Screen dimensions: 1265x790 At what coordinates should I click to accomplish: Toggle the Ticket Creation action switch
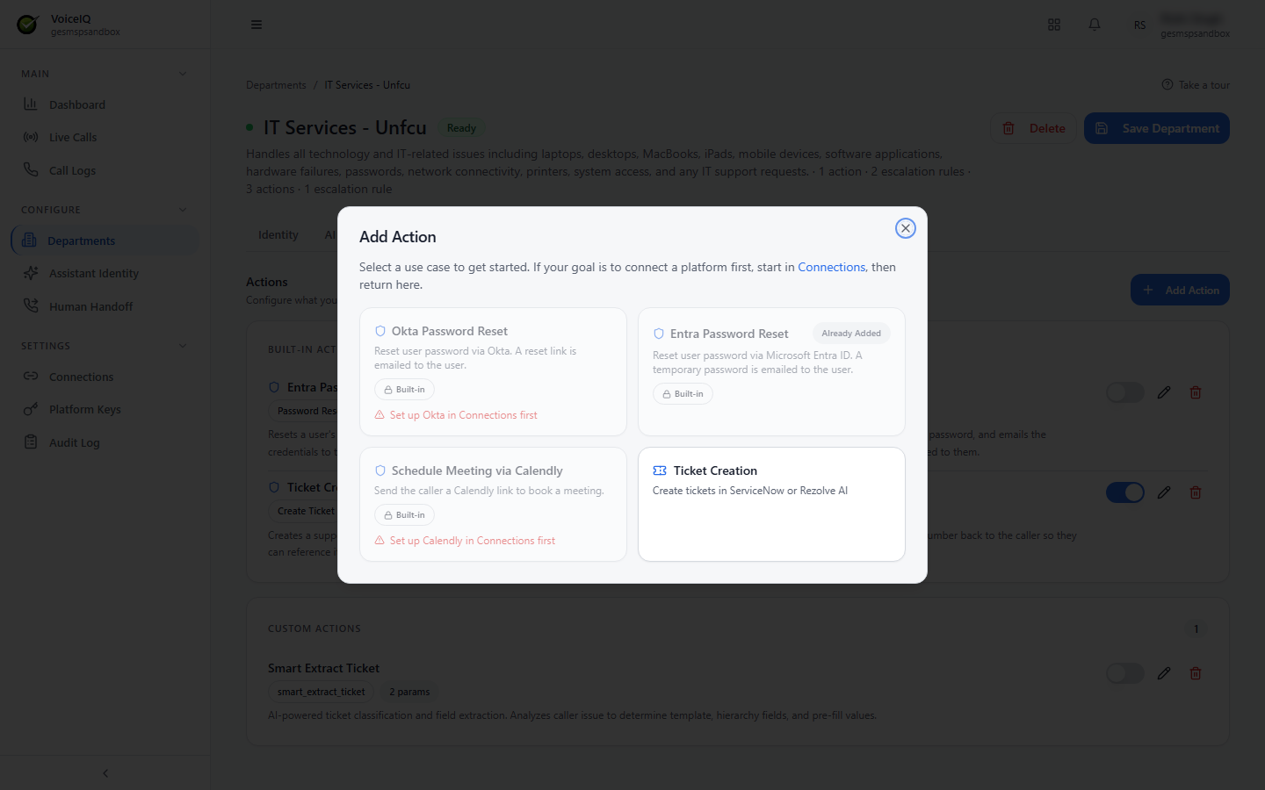coord(1124,492)
